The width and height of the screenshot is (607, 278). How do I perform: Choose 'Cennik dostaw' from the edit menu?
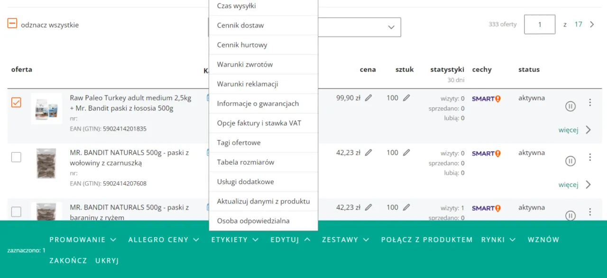pyautogui.click(x=240, y=25)
